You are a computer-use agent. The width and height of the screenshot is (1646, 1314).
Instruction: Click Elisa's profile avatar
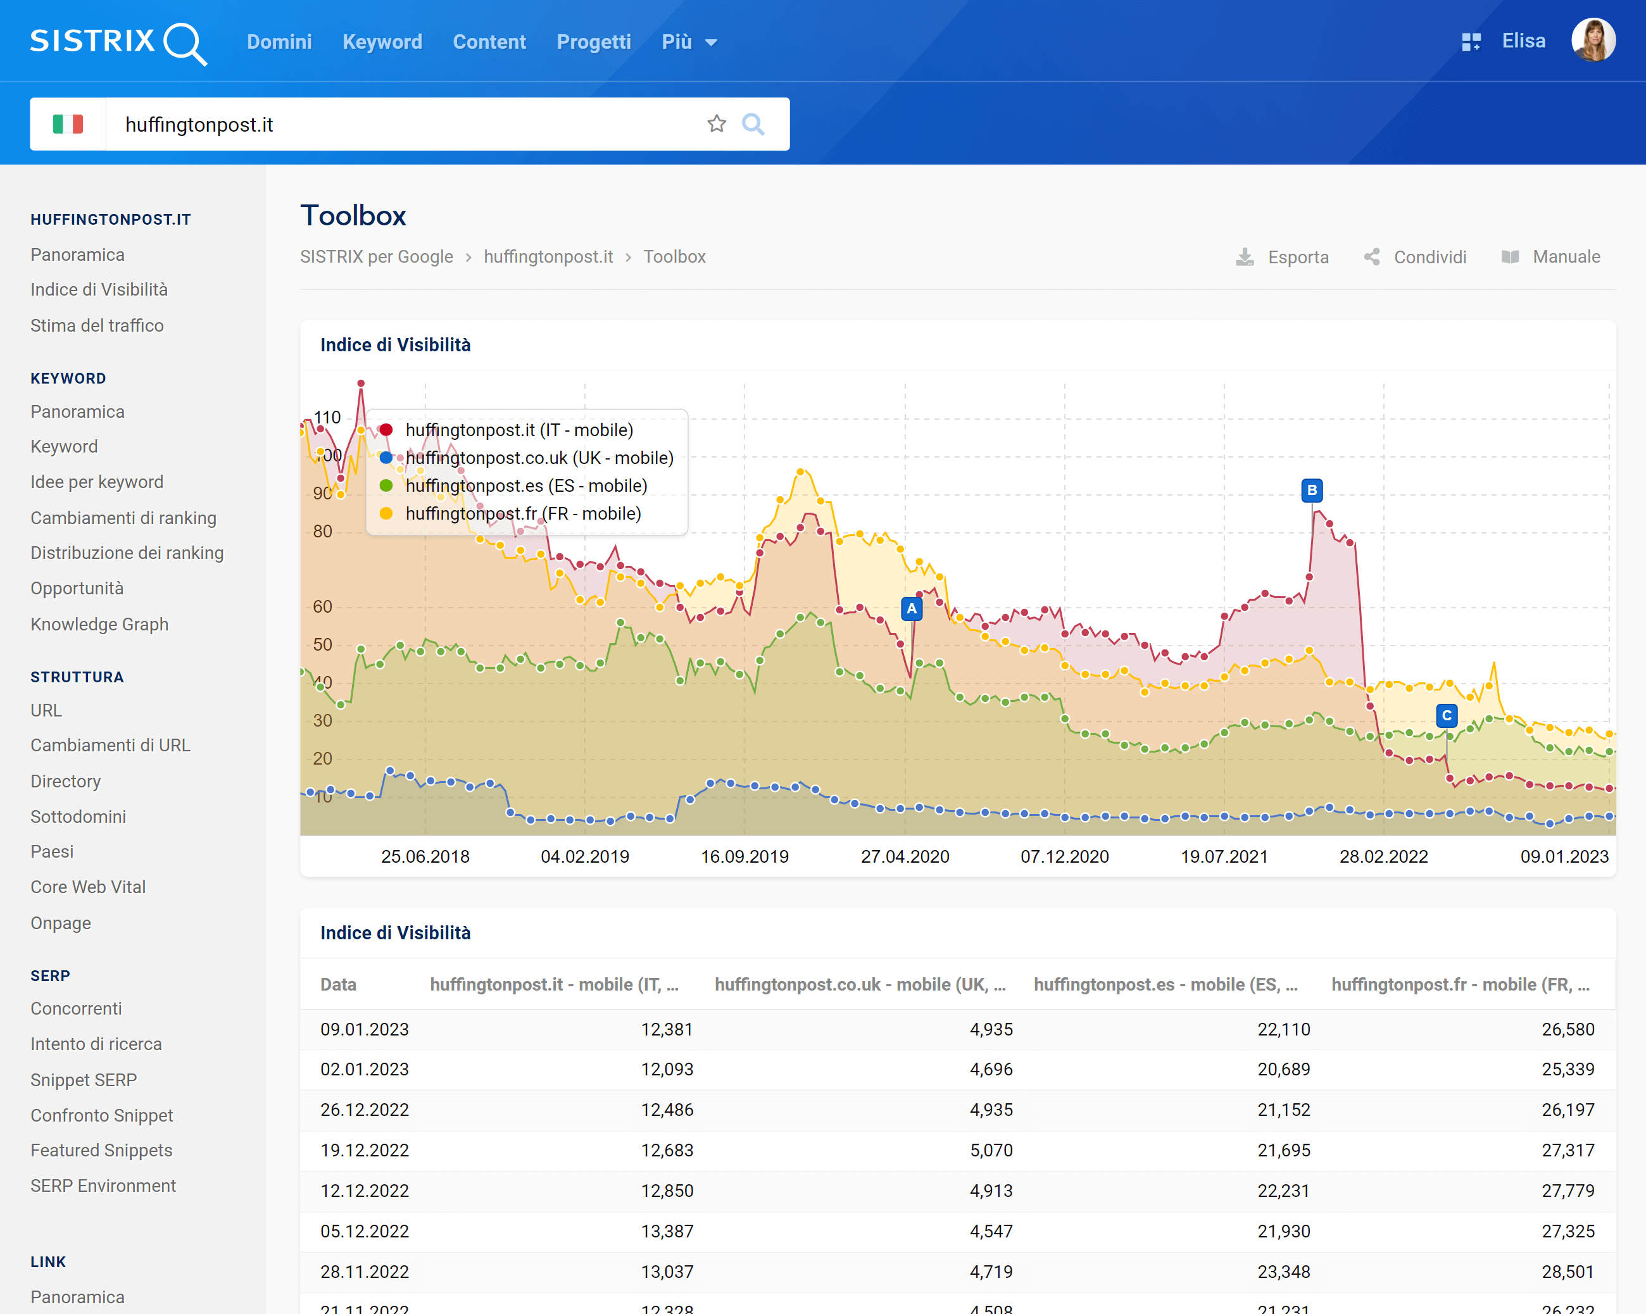(1593, 41)
